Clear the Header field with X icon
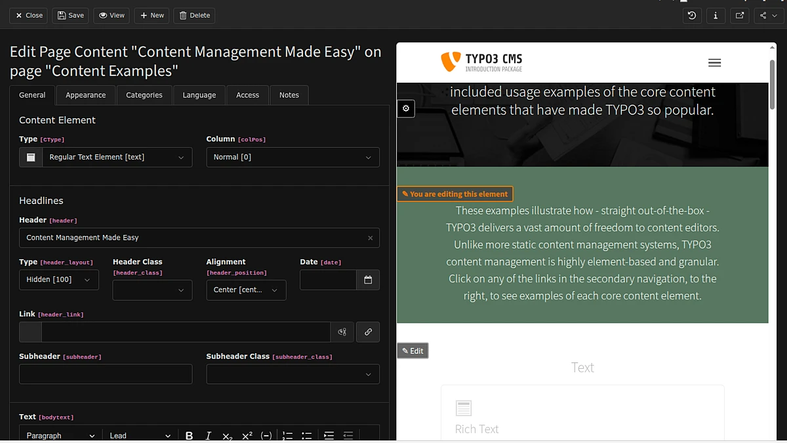The height and width of the screenshot is (443, 787). click(370, 238)
